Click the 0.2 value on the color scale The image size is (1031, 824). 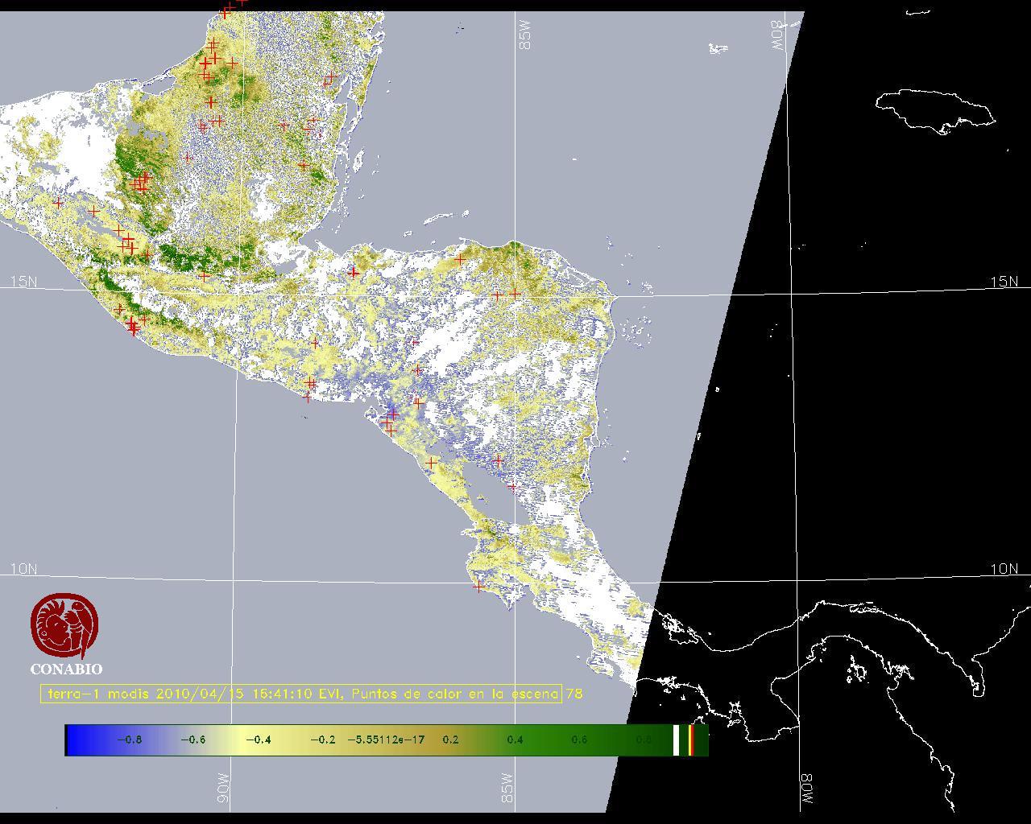pyautogui.click(x=450, y=740)
